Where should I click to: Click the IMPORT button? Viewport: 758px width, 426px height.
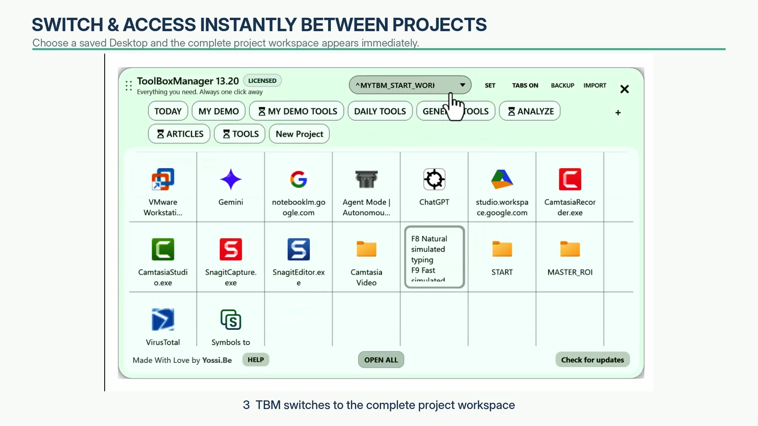[595, 86]
